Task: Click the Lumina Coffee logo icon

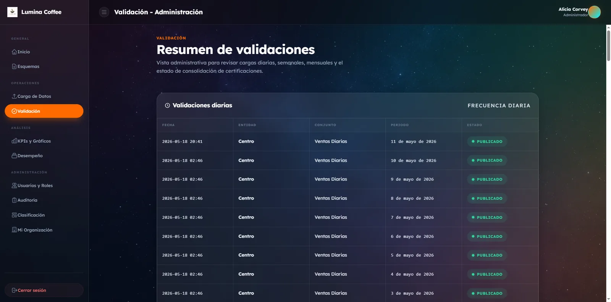Action: click(12, 12)
